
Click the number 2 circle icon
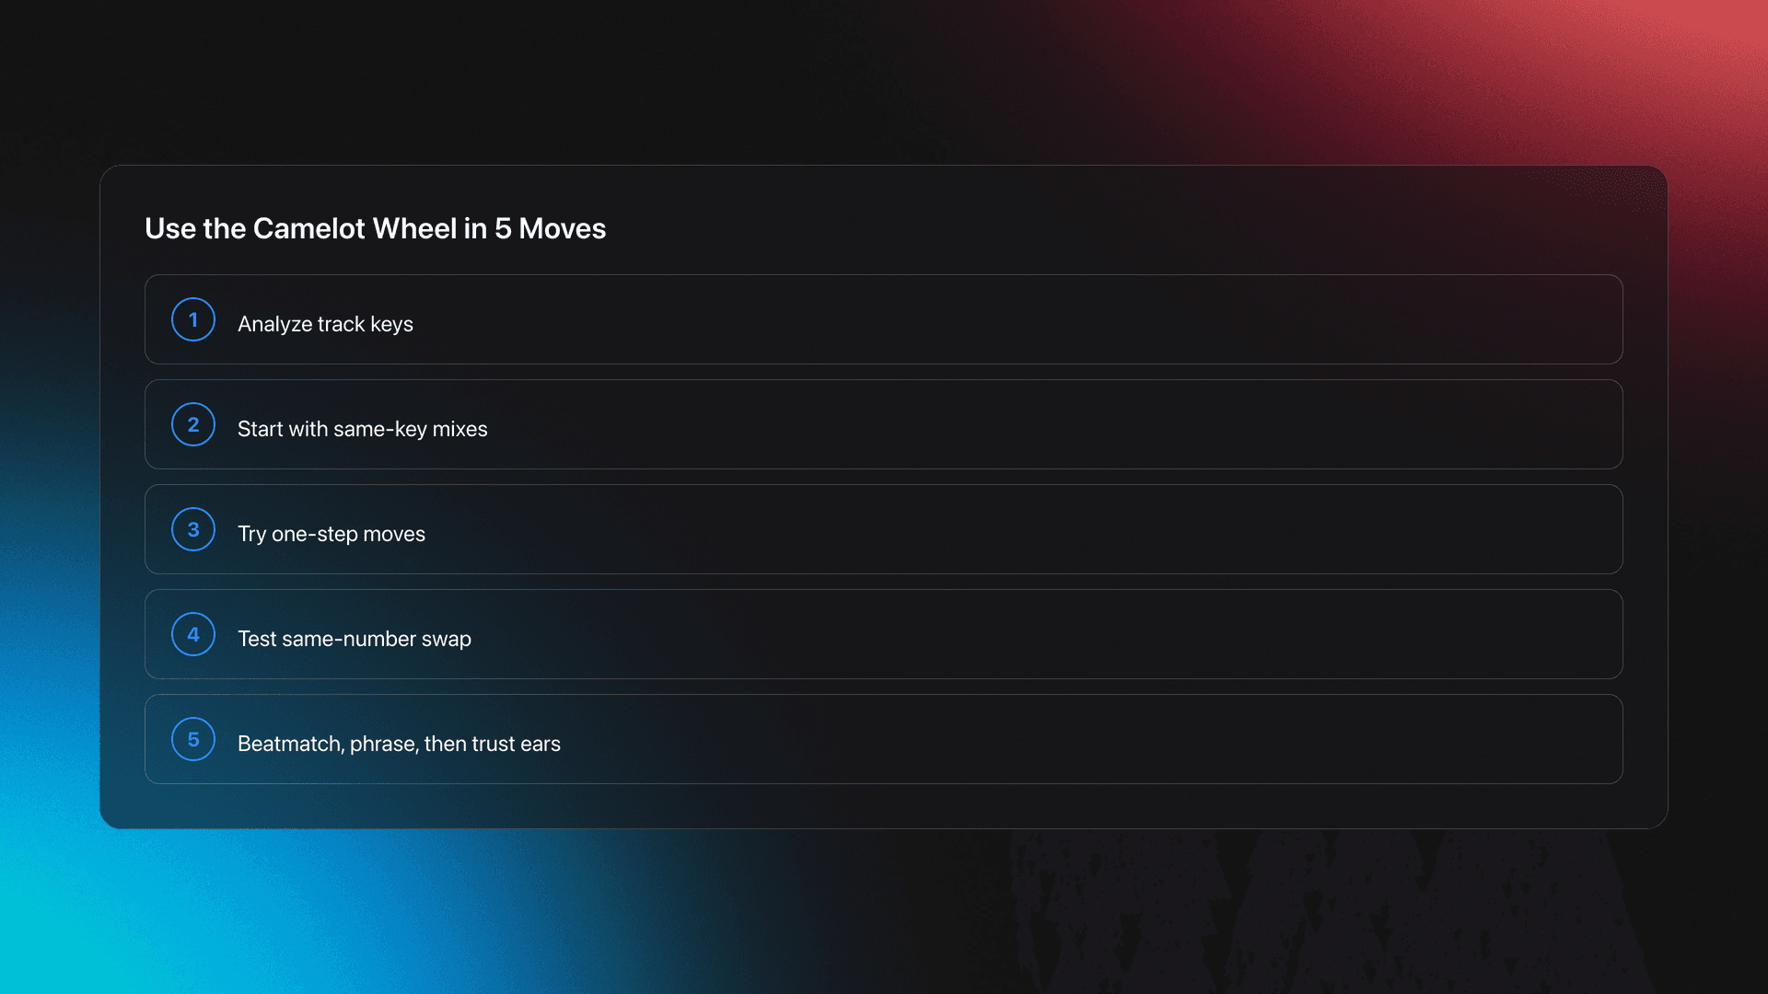coord(193,424)
